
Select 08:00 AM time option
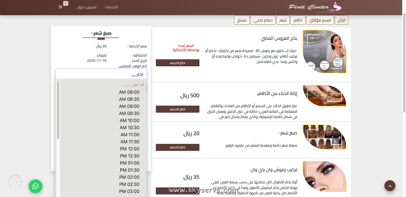[129, 92]
